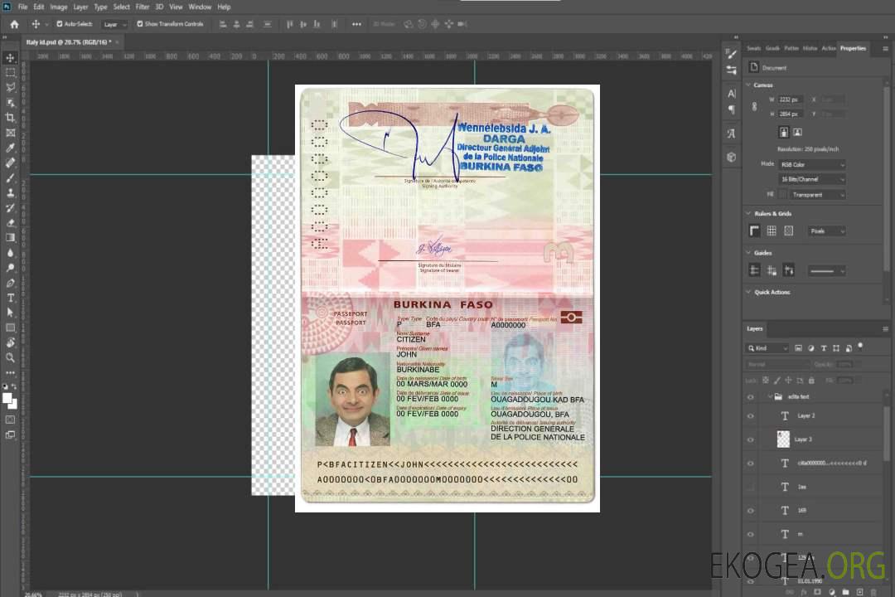
Task: Select the Rectangular Marquee tool
Action: pyautogui.click(x=10, y=73)
